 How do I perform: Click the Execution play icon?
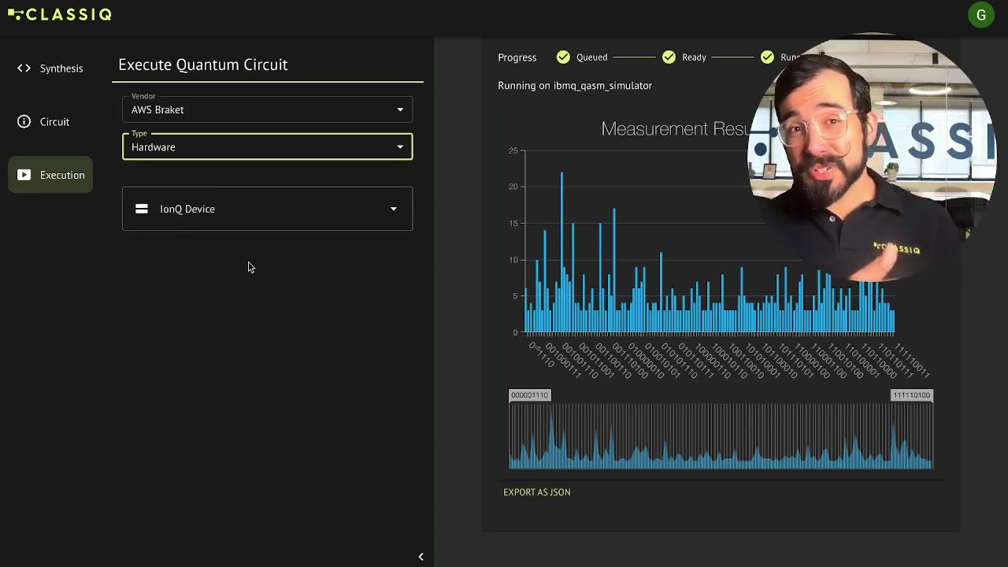[x=24, y=175]
